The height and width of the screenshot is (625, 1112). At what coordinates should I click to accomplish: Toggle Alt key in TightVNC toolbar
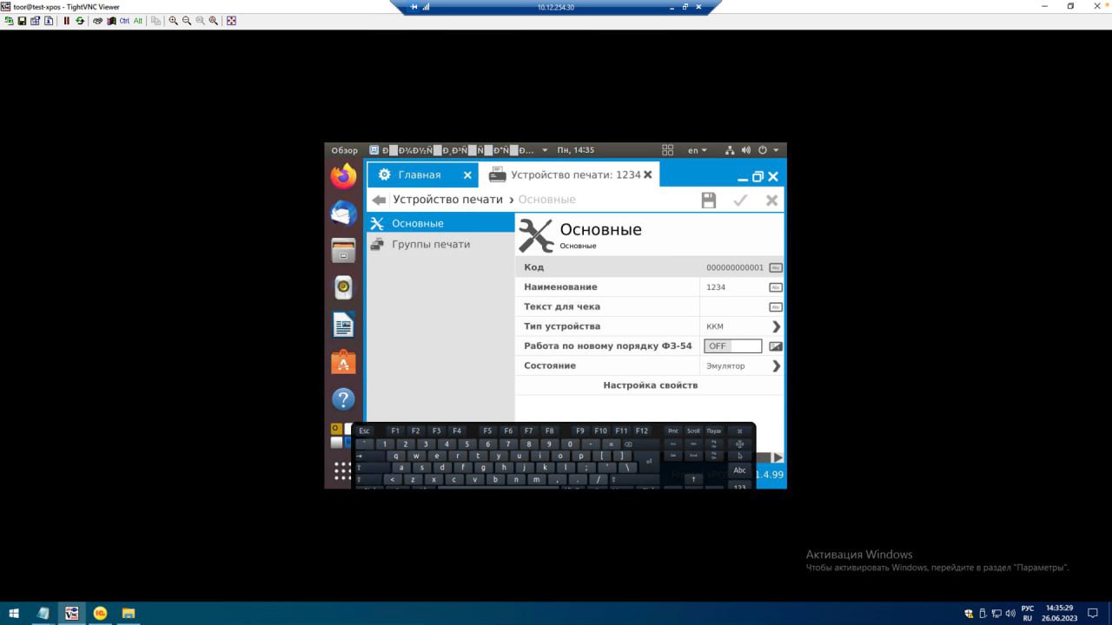[137, 21]
